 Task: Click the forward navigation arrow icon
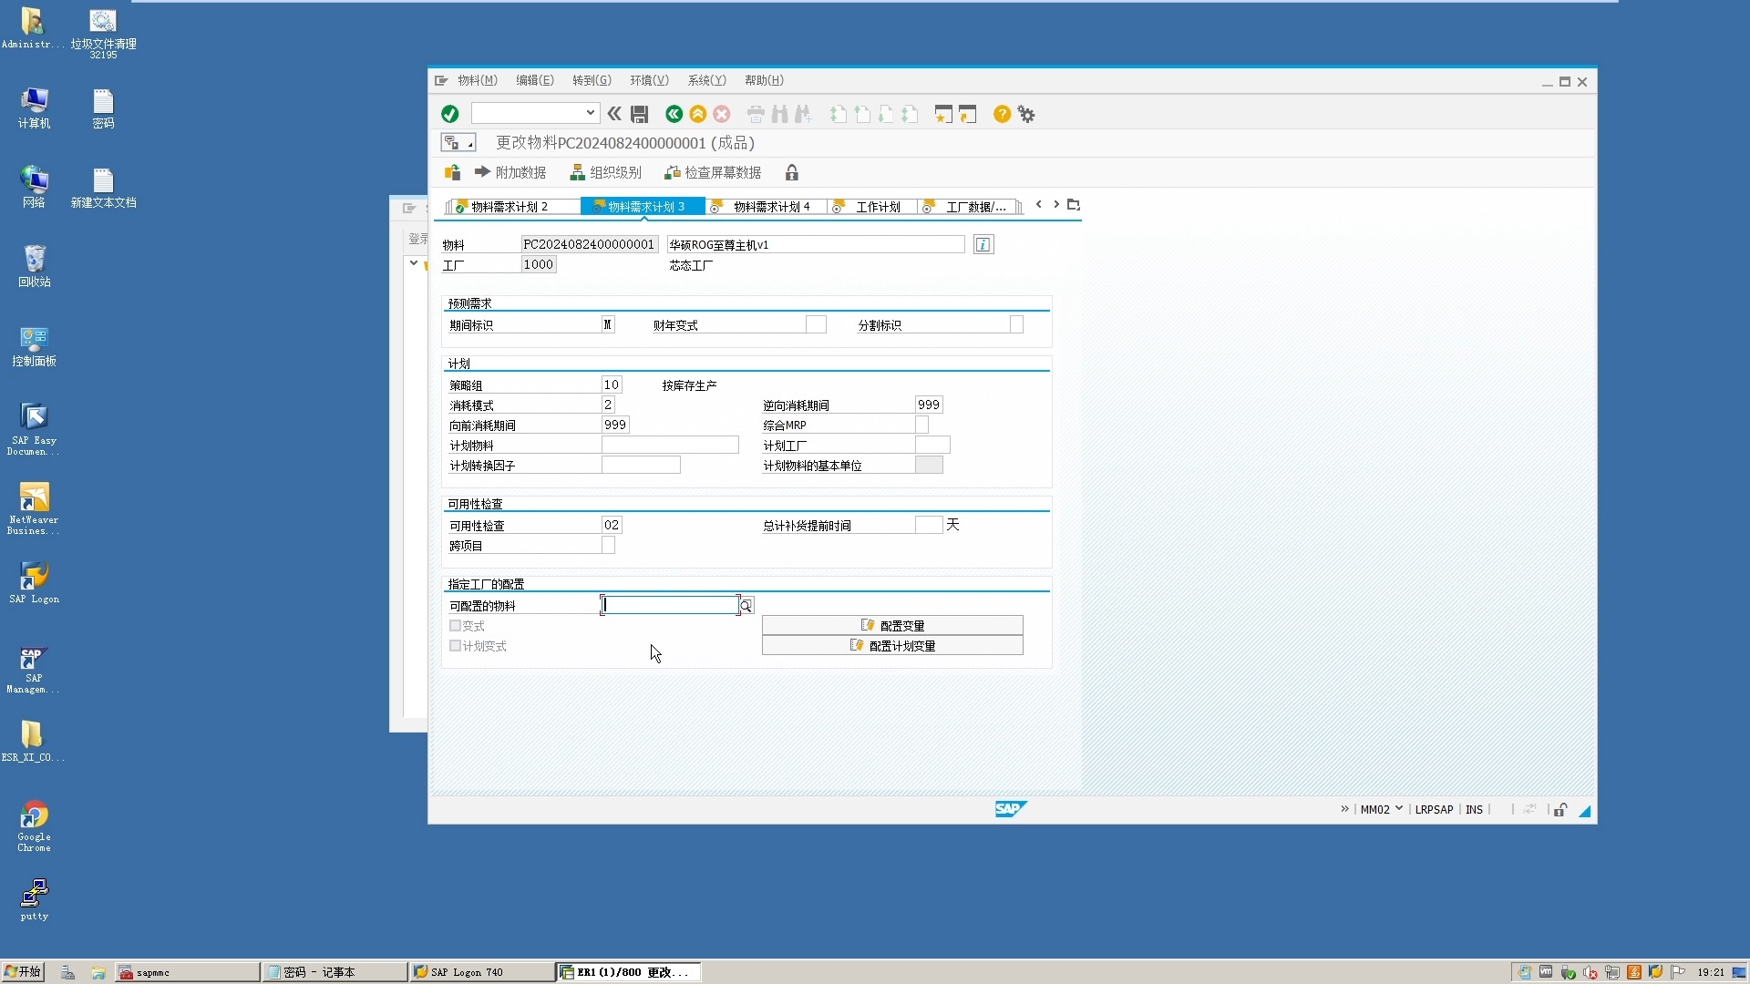1055,203
